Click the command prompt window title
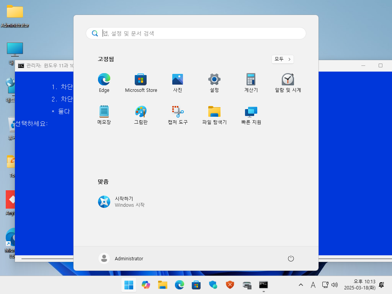Screen dimensions: 392x294 pos(50,65)
